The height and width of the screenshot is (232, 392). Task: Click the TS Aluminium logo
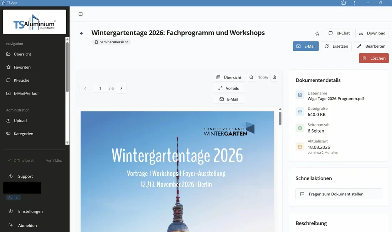pyautogui.click(x=35, y=22)
